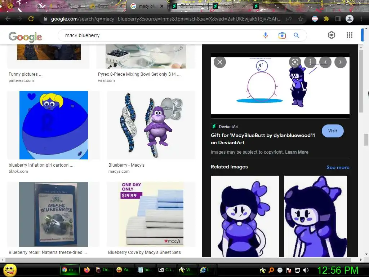This screenshot has height=277, width=369.
Task: Click 'Blueberry recall: Natierra freeze-dried' caption
Action: point(48,252)
